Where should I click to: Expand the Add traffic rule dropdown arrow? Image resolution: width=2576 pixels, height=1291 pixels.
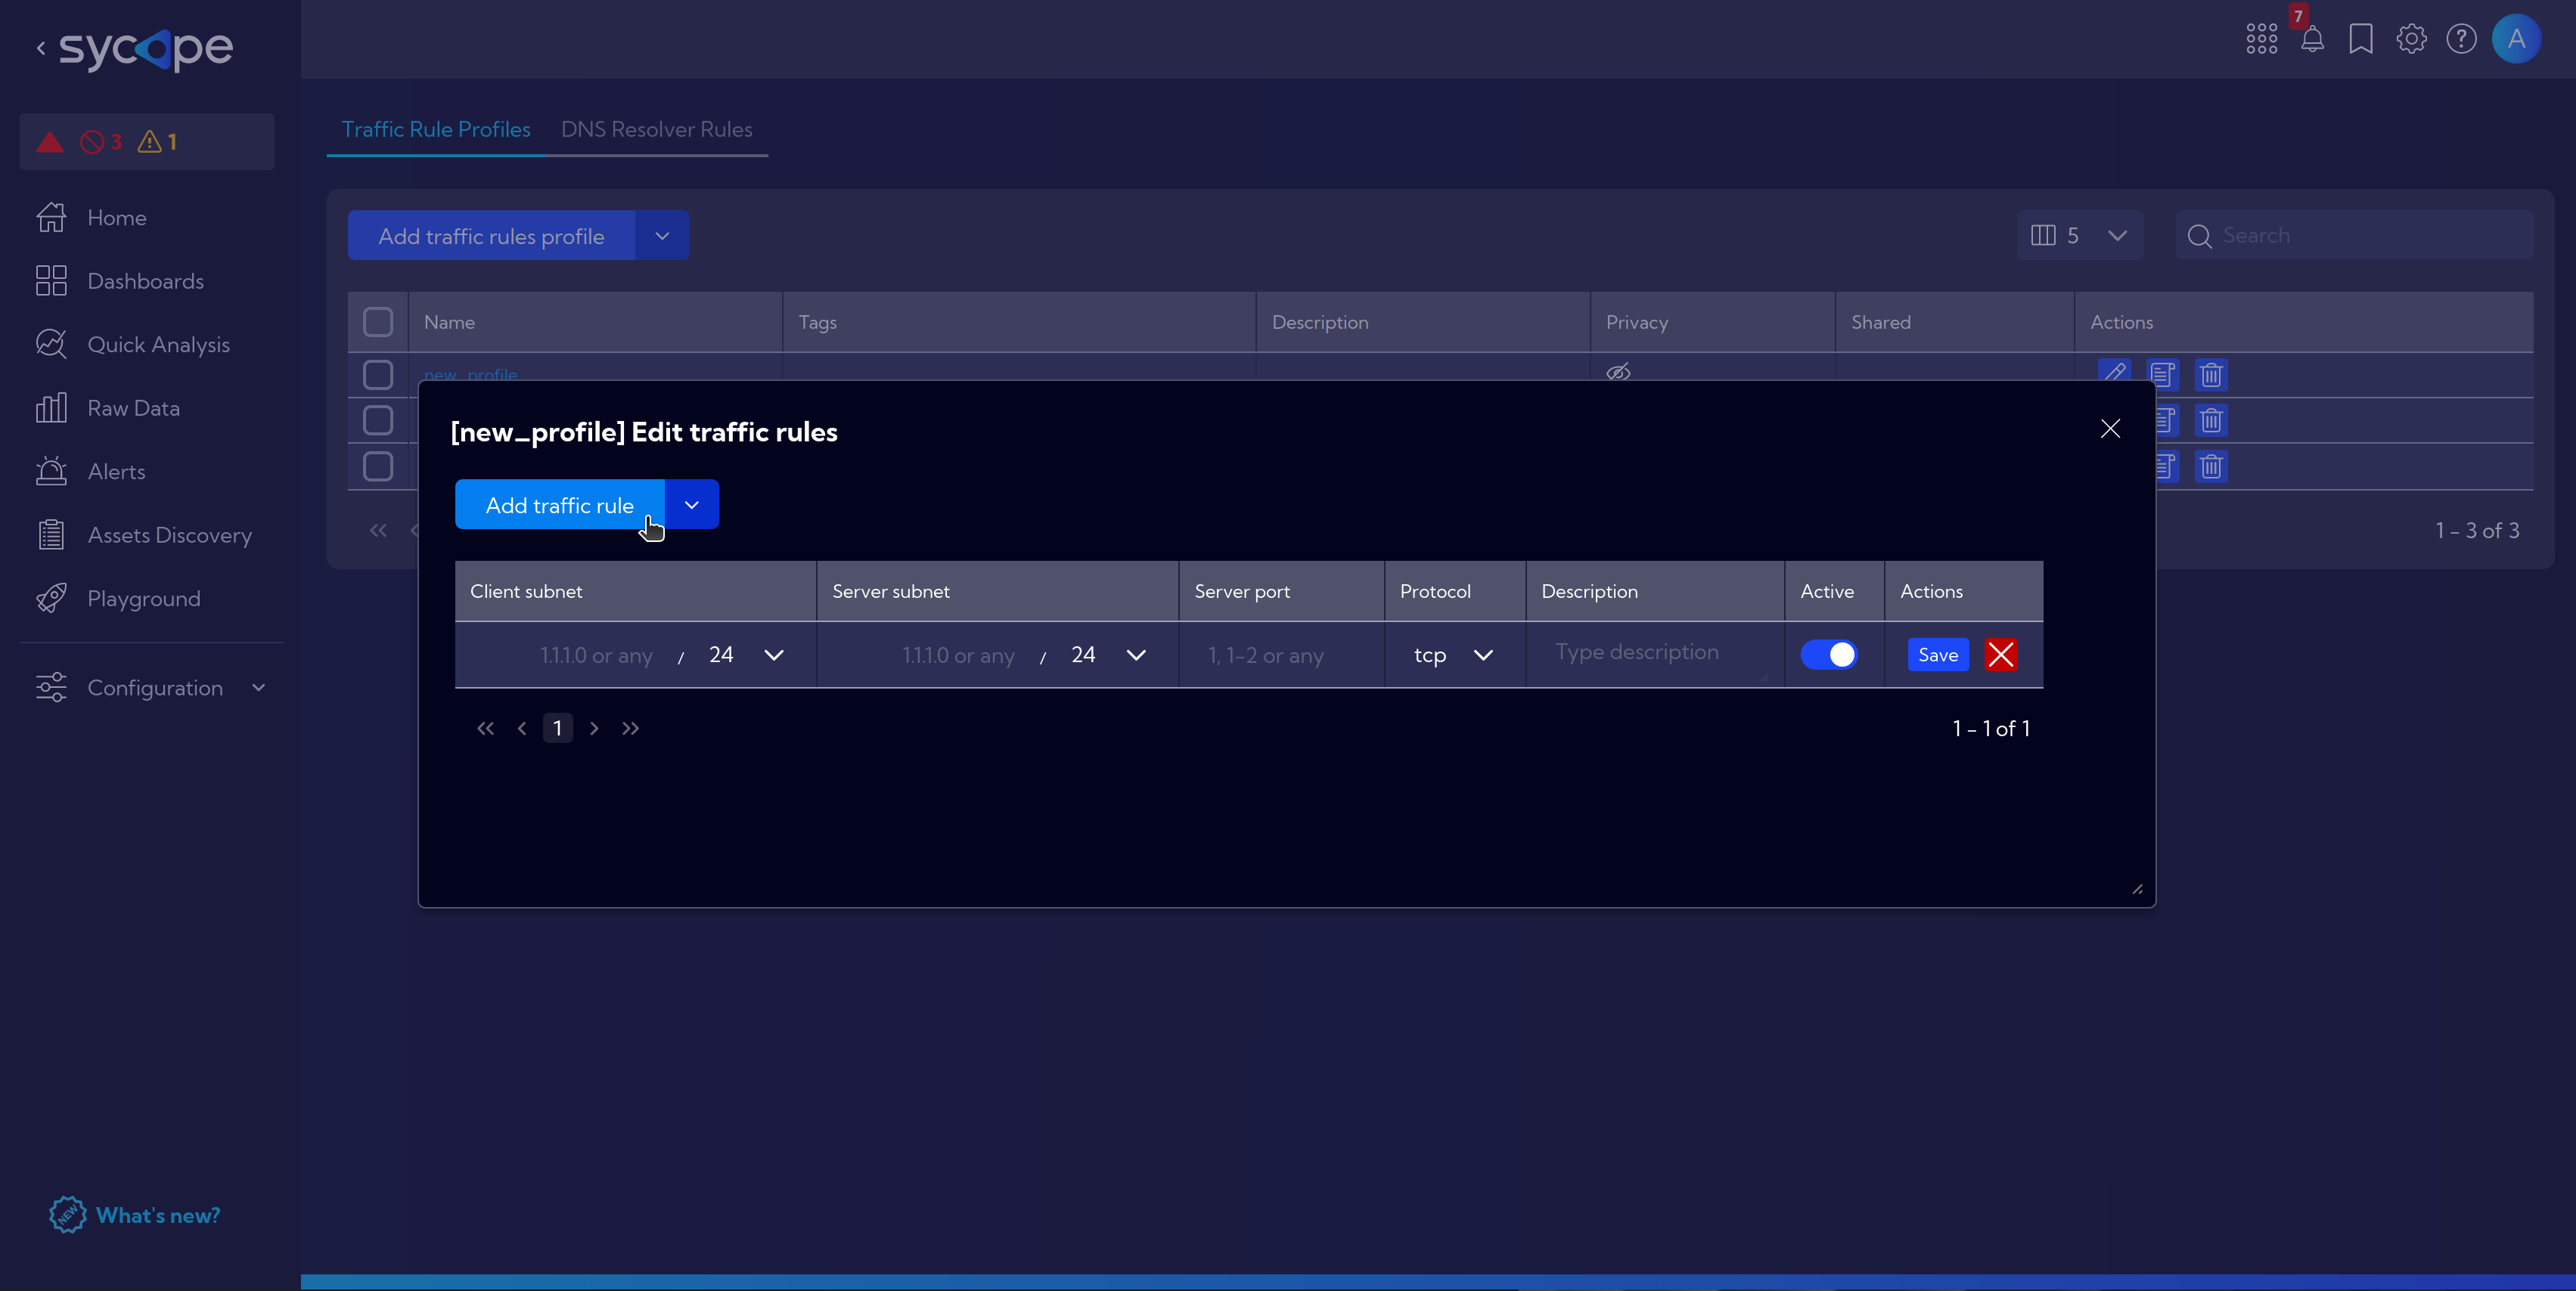click(692, 506)
